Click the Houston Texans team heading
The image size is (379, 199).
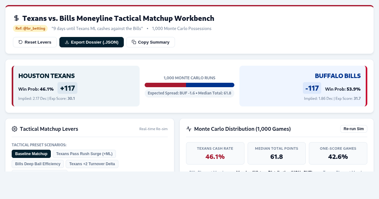click(x=46, y=76)
